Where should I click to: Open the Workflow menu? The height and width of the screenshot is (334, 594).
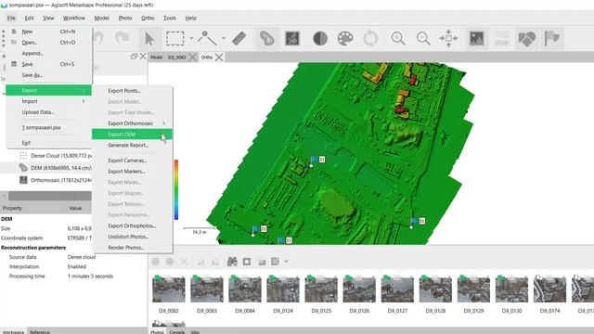(74, 18)
